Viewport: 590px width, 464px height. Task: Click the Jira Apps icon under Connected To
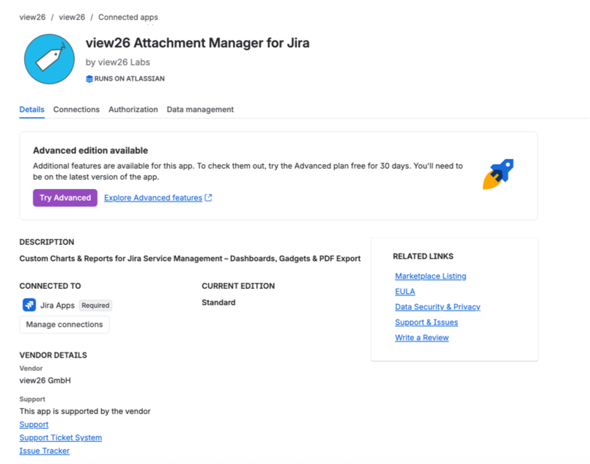point(29,305)
